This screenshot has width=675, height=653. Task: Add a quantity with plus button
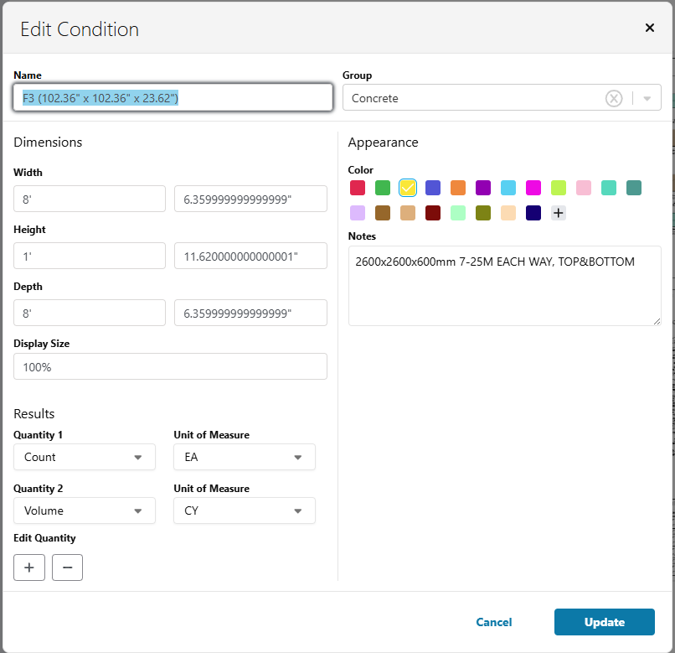pos(29,567)
